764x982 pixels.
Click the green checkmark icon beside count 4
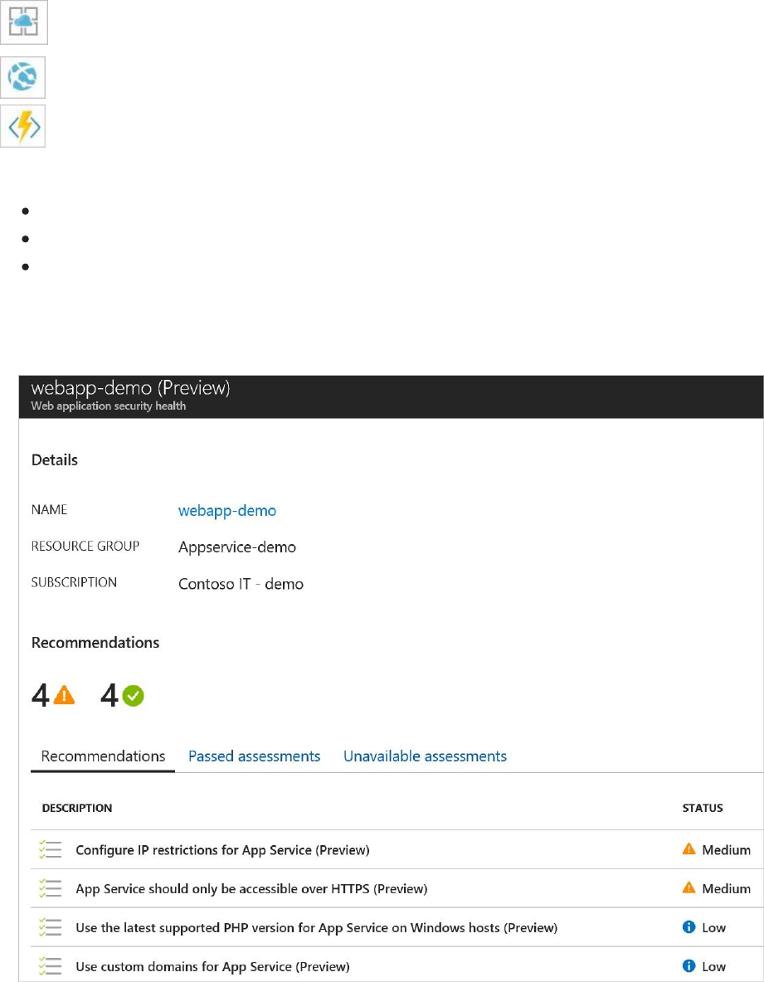coord(133,695)
